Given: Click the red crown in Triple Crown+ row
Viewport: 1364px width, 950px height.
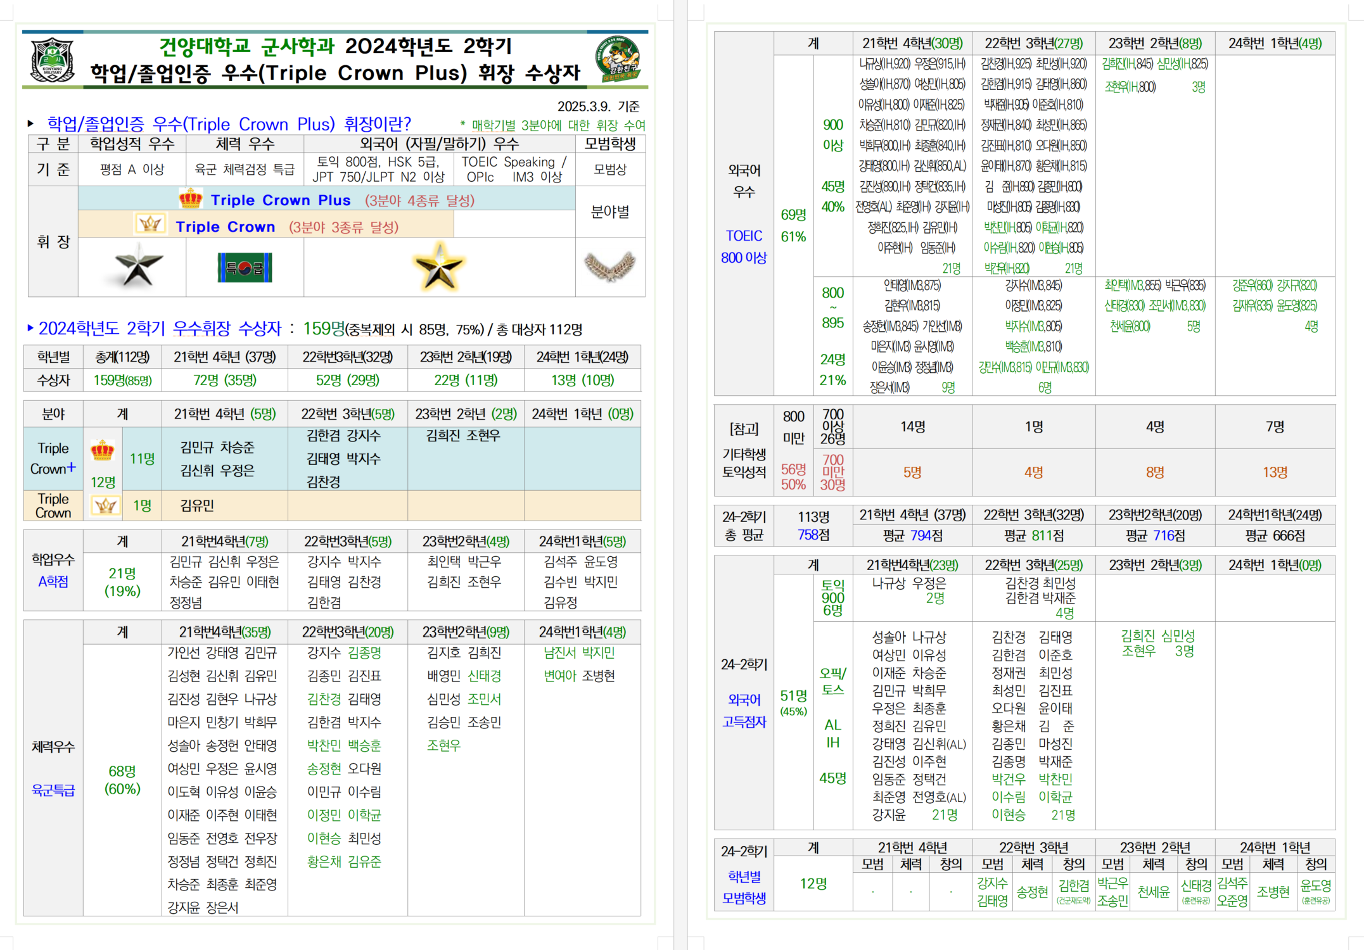Looking at the screenshot, I should click(x=103, y=450).
